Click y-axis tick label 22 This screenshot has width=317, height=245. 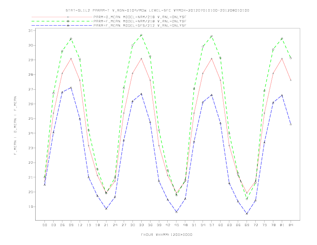(30, 163)
